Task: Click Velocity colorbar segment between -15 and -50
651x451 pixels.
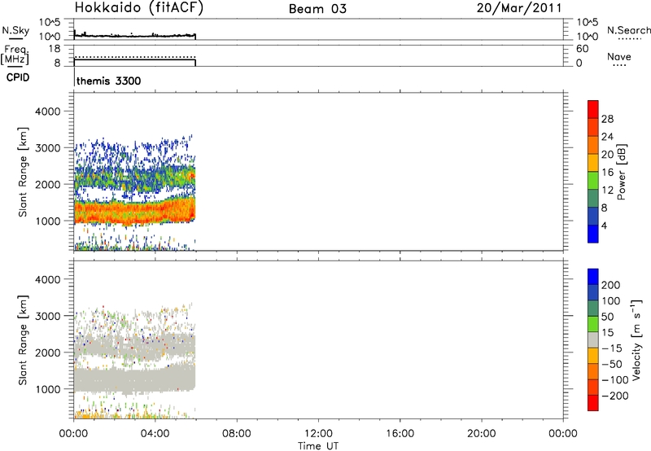Action: point(593,356)
